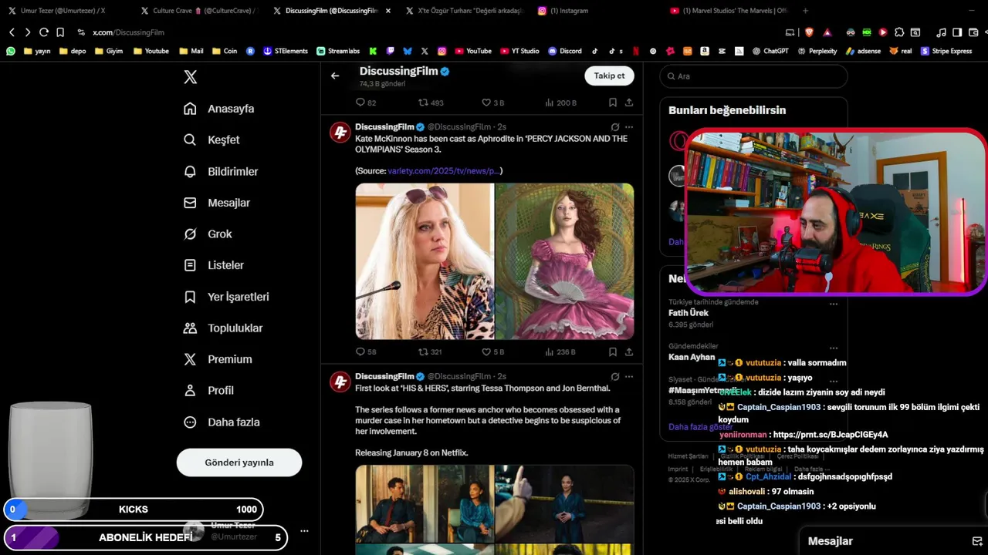
Task: Reload the page
Action: pyautogui.click(x=44, y=32)
